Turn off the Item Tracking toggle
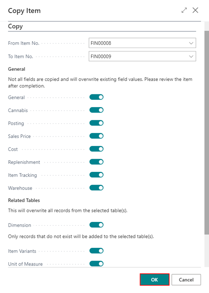The height and width of the screenshot is (293, 209). [97, 175]
